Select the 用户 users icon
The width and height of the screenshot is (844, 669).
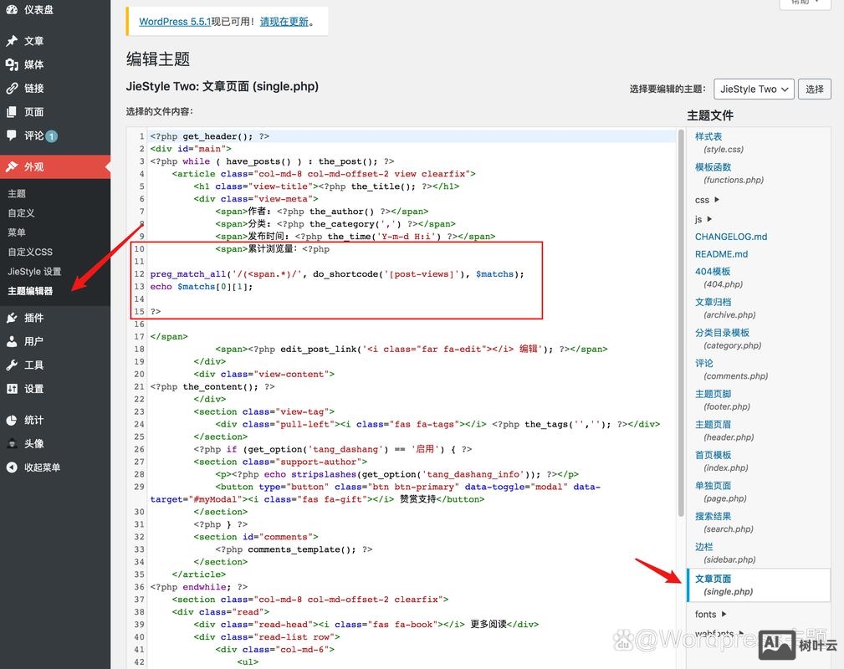[12, 340]
